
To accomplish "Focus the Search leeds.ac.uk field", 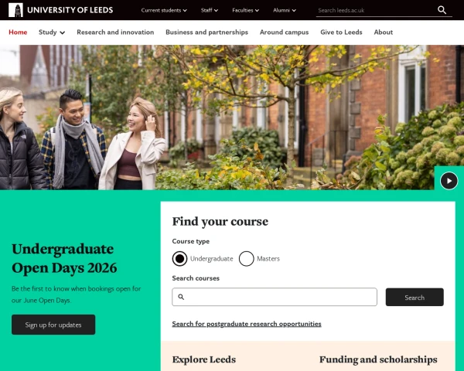I will click(375, 10).
